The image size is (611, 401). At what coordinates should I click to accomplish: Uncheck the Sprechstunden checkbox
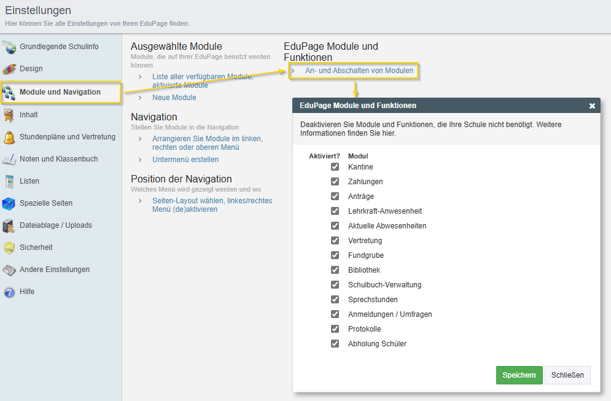pyautogui.click(x=335, y=300)
